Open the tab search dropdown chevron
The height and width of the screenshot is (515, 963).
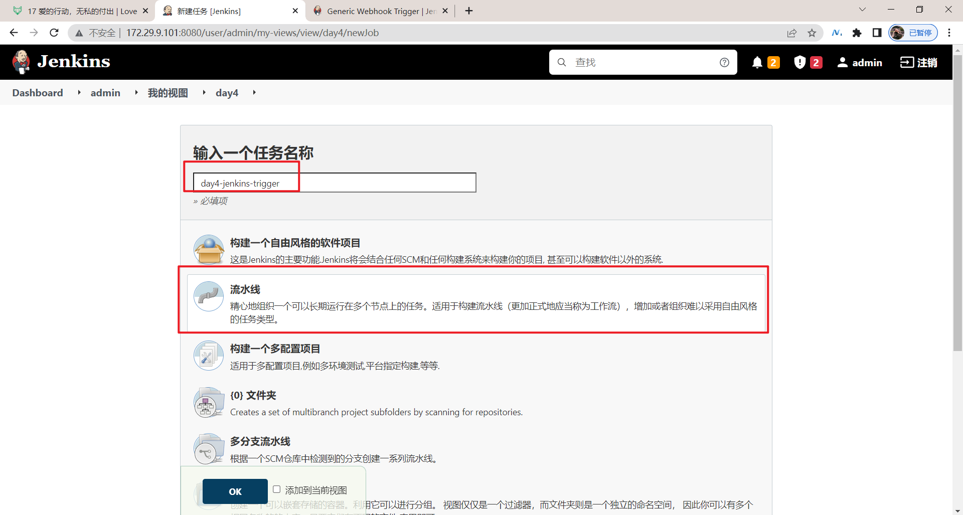862,10
